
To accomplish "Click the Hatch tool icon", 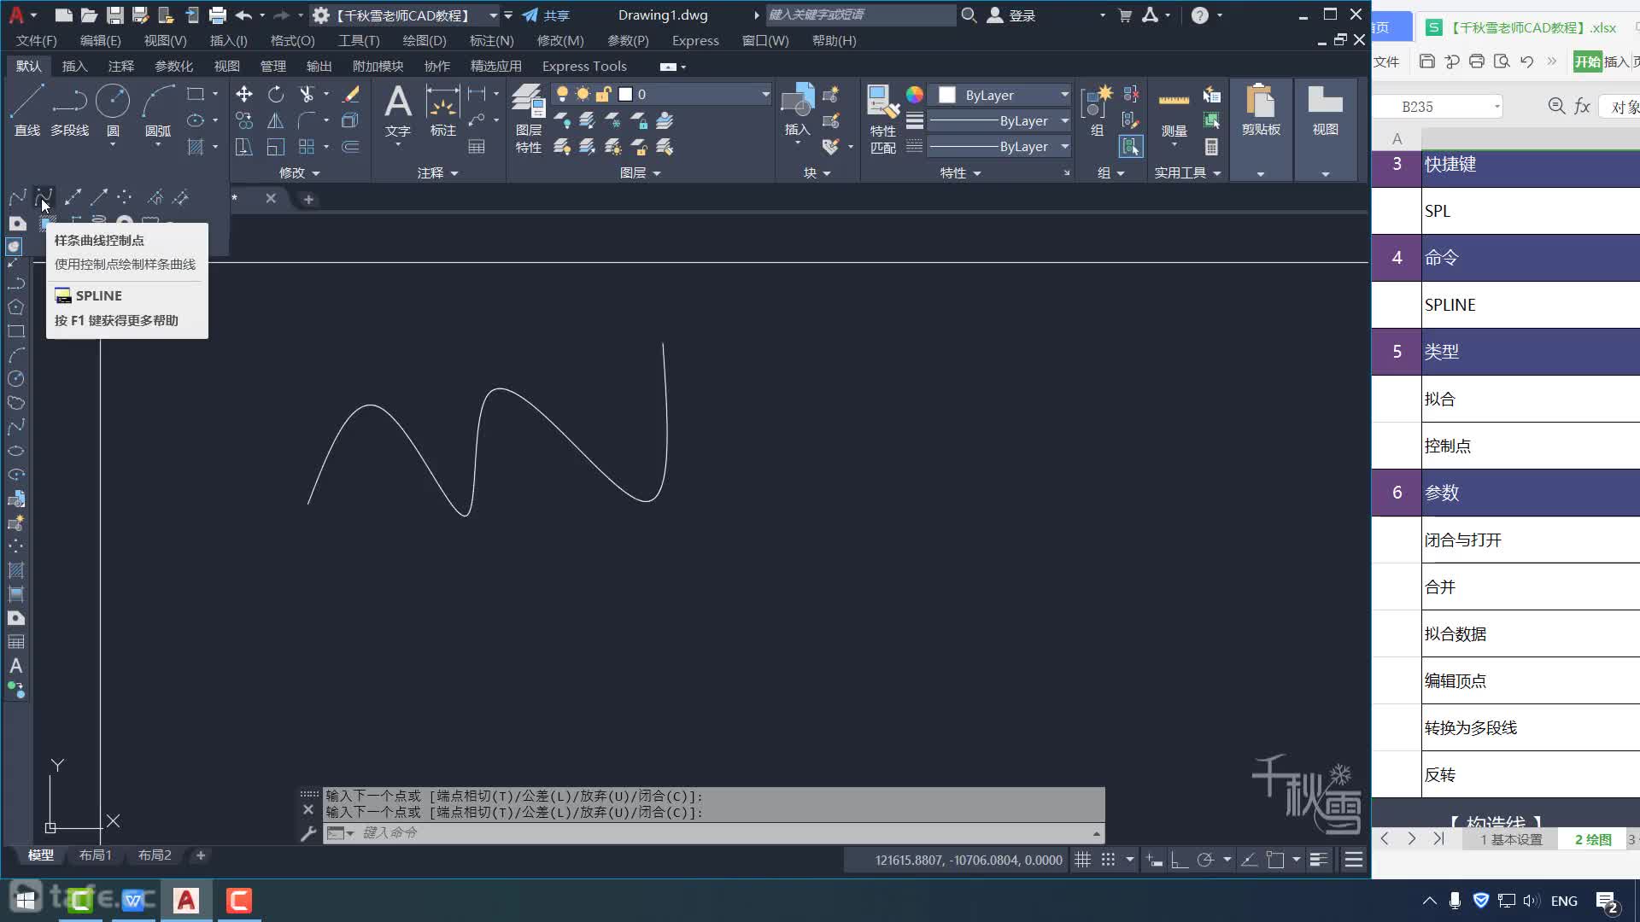I will (196, 147).
